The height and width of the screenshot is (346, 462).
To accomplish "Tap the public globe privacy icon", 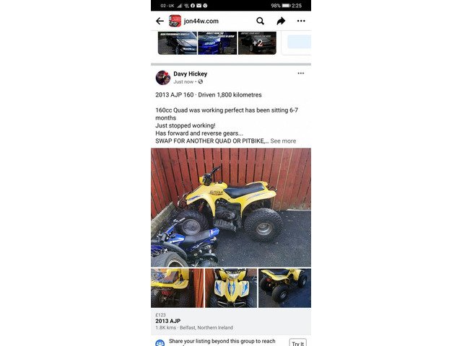I will click(x=201, y=81).
